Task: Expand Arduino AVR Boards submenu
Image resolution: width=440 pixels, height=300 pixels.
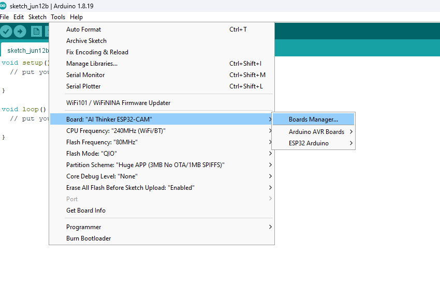Action: (x=314, y=132)
